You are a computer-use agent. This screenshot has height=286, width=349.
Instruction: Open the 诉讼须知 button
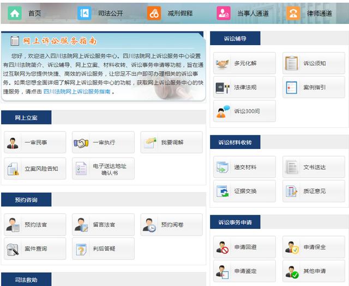(314, 63)
